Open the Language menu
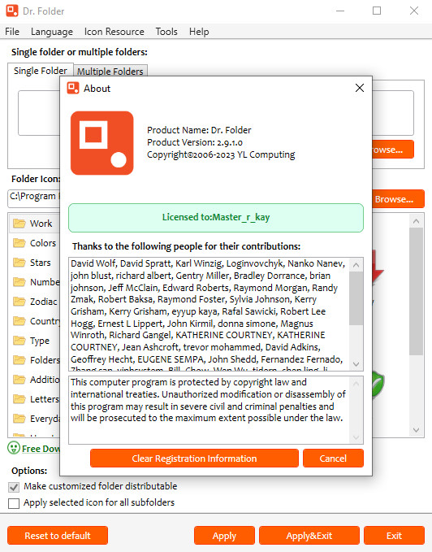 coord(52,32)
